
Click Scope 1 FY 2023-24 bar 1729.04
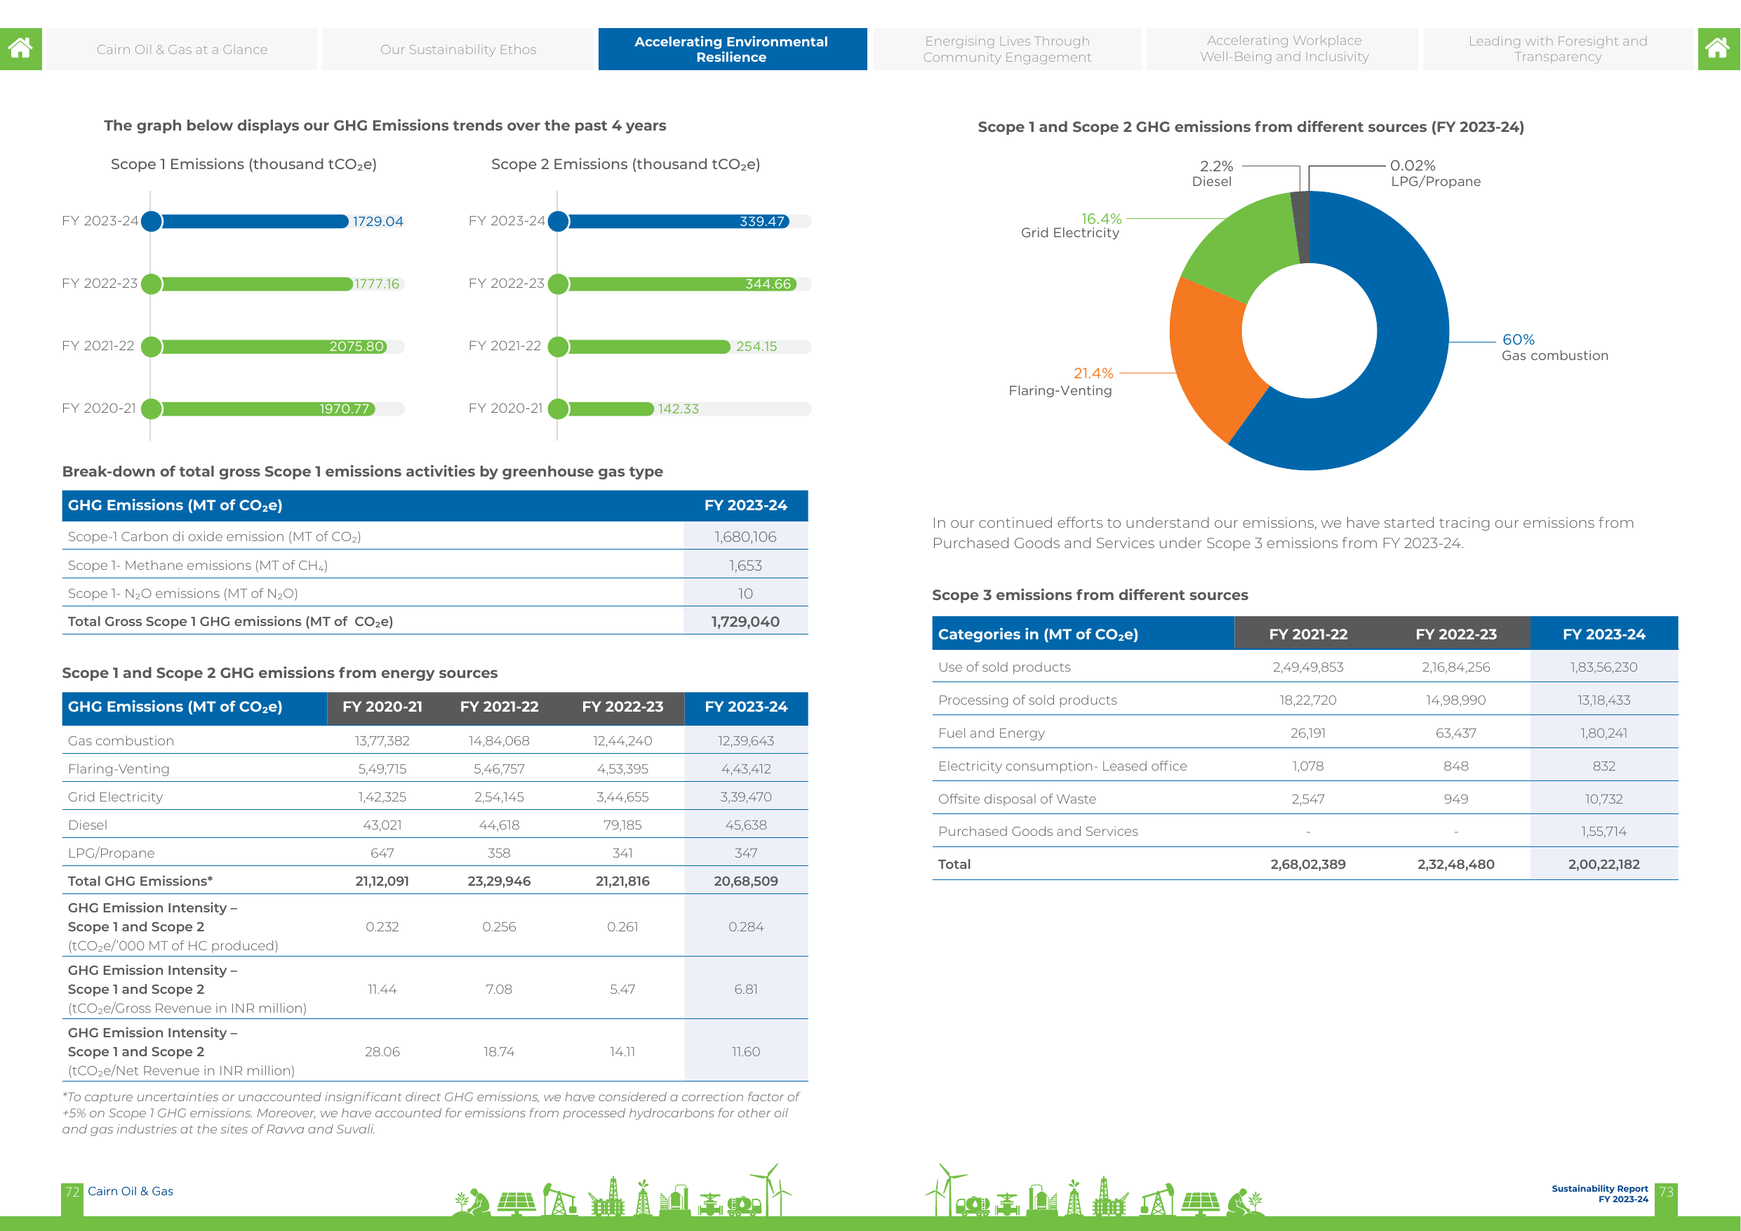pyautogui.click(x=255, y=222)
